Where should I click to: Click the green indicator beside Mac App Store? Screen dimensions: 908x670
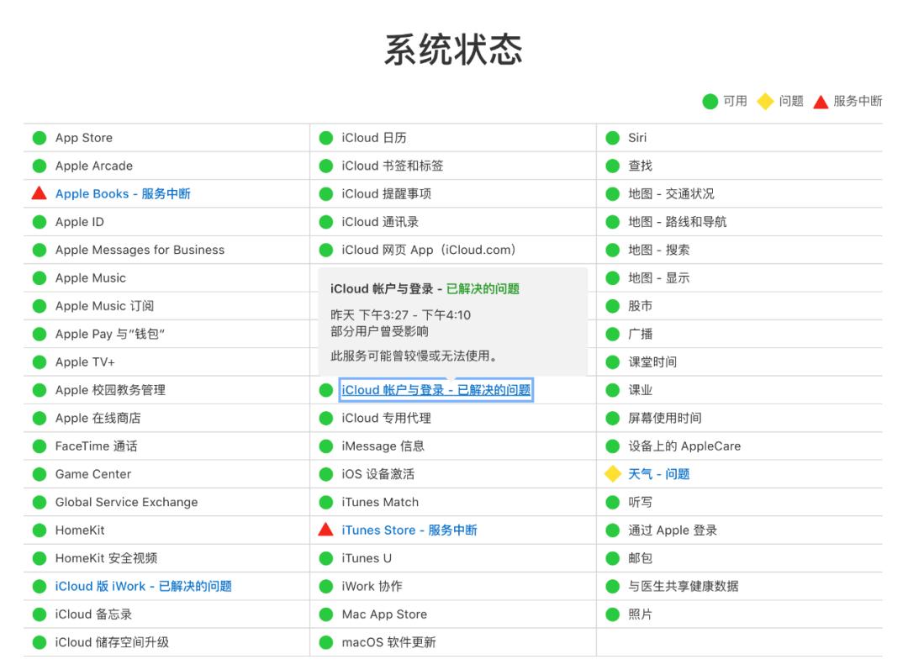click(327, 615)
